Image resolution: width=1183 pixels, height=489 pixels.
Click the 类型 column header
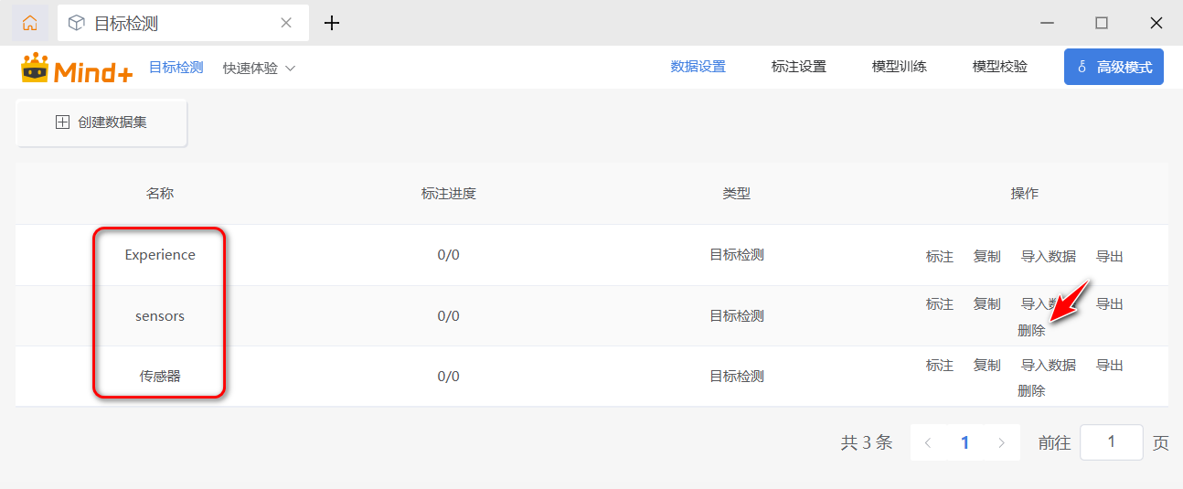pos(737,194)
